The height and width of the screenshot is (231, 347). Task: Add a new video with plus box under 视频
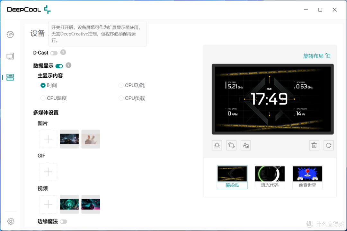48,204
